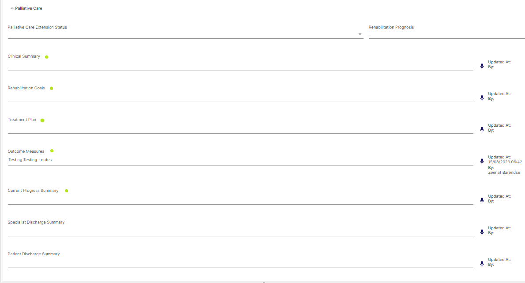Focus the Specialist Discharge Summary field
The height and width of the screenshot is (283, 525).
240,232
